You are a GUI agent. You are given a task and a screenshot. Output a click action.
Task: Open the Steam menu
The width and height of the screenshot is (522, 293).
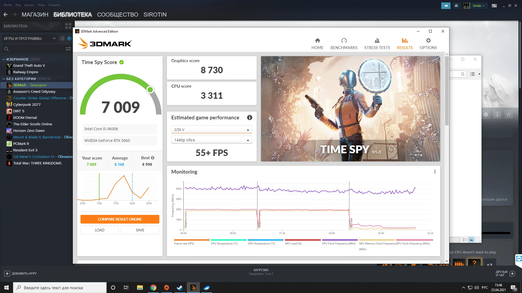coord(8,5)
